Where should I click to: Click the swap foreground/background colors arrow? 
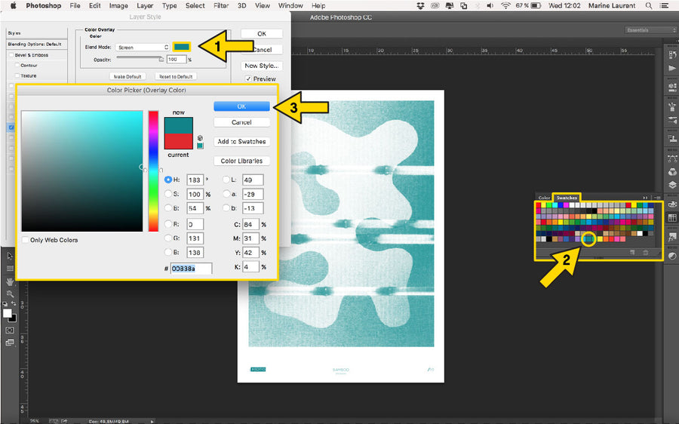click(x=14, y=305)
